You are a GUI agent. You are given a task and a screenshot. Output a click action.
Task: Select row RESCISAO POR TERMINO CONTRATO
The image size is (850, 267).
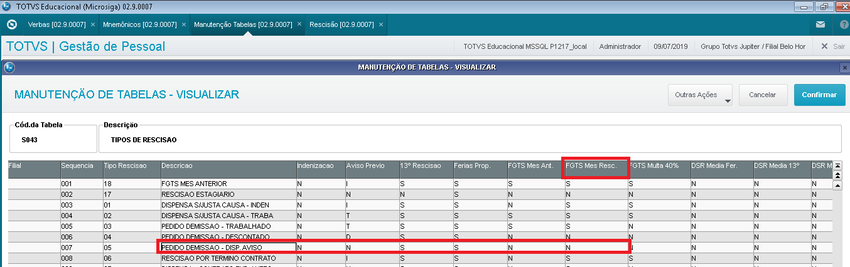click(x=420, y=258)
